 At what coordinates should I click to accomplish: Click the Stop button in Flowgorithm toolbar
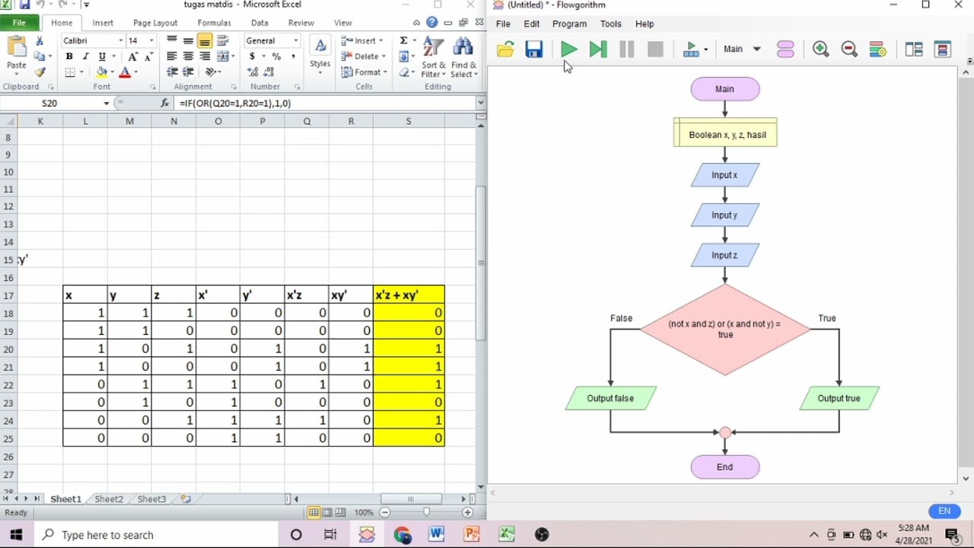tap(655, 49)
